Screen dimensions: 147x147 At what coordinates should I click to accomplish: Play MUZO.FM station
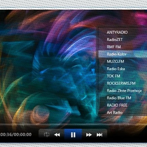click(123, 61)
